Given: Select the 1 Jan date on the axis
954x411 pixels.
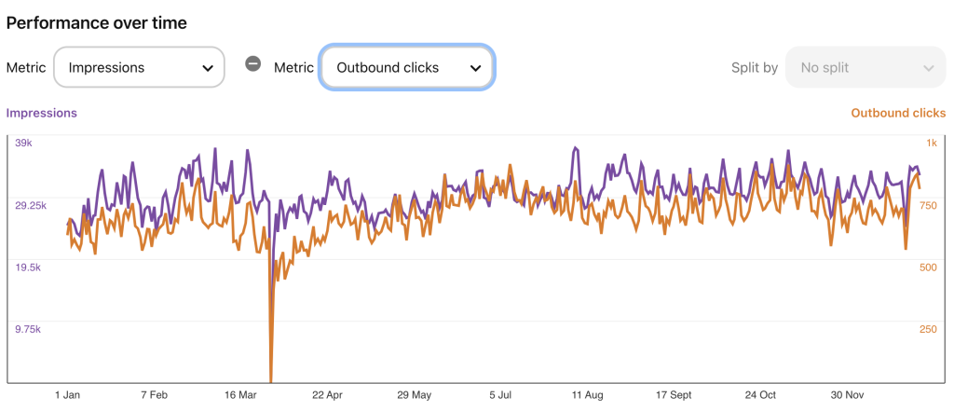Looking at the screenshot, I should pos(67,395).
